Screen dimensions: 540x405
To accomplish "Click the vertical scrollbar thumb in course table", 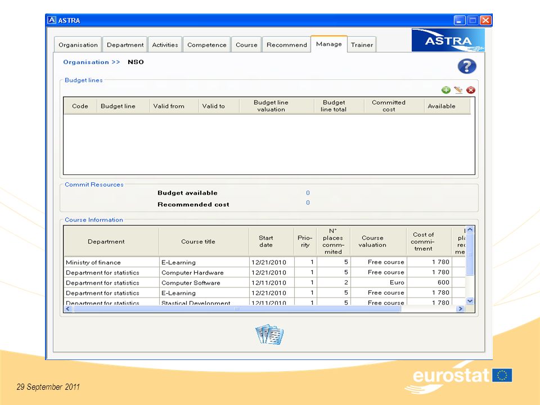I will pyautogui.click(x=470, y=254).
